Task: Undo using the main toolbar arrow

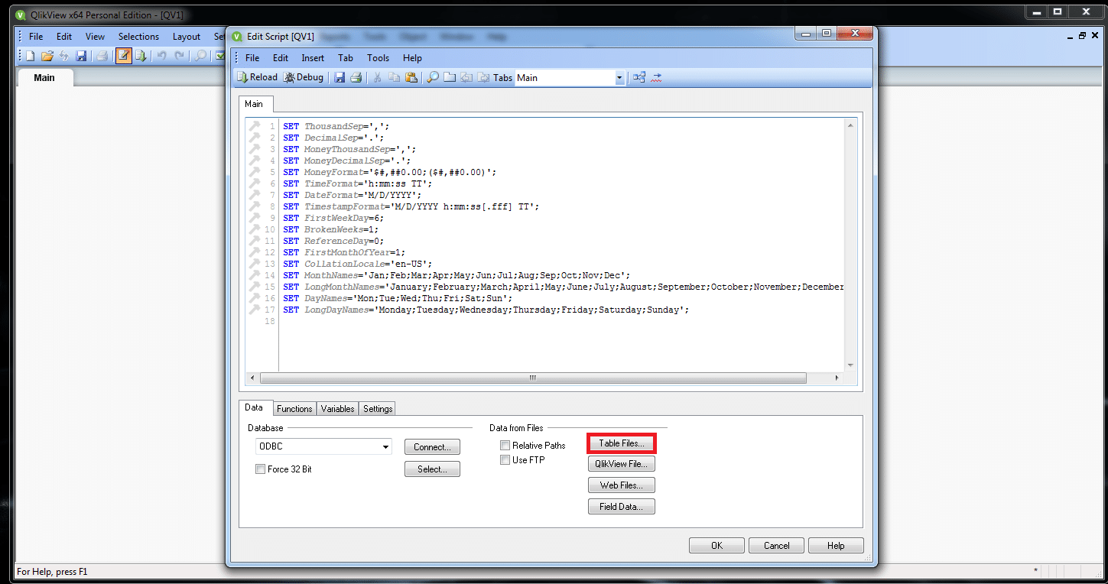Action: pos(161,56)
